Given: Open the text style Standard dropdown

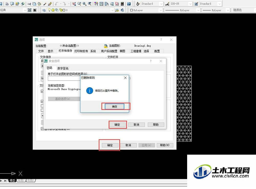Looking at the screenshot, I should click(x=161, y=4).
